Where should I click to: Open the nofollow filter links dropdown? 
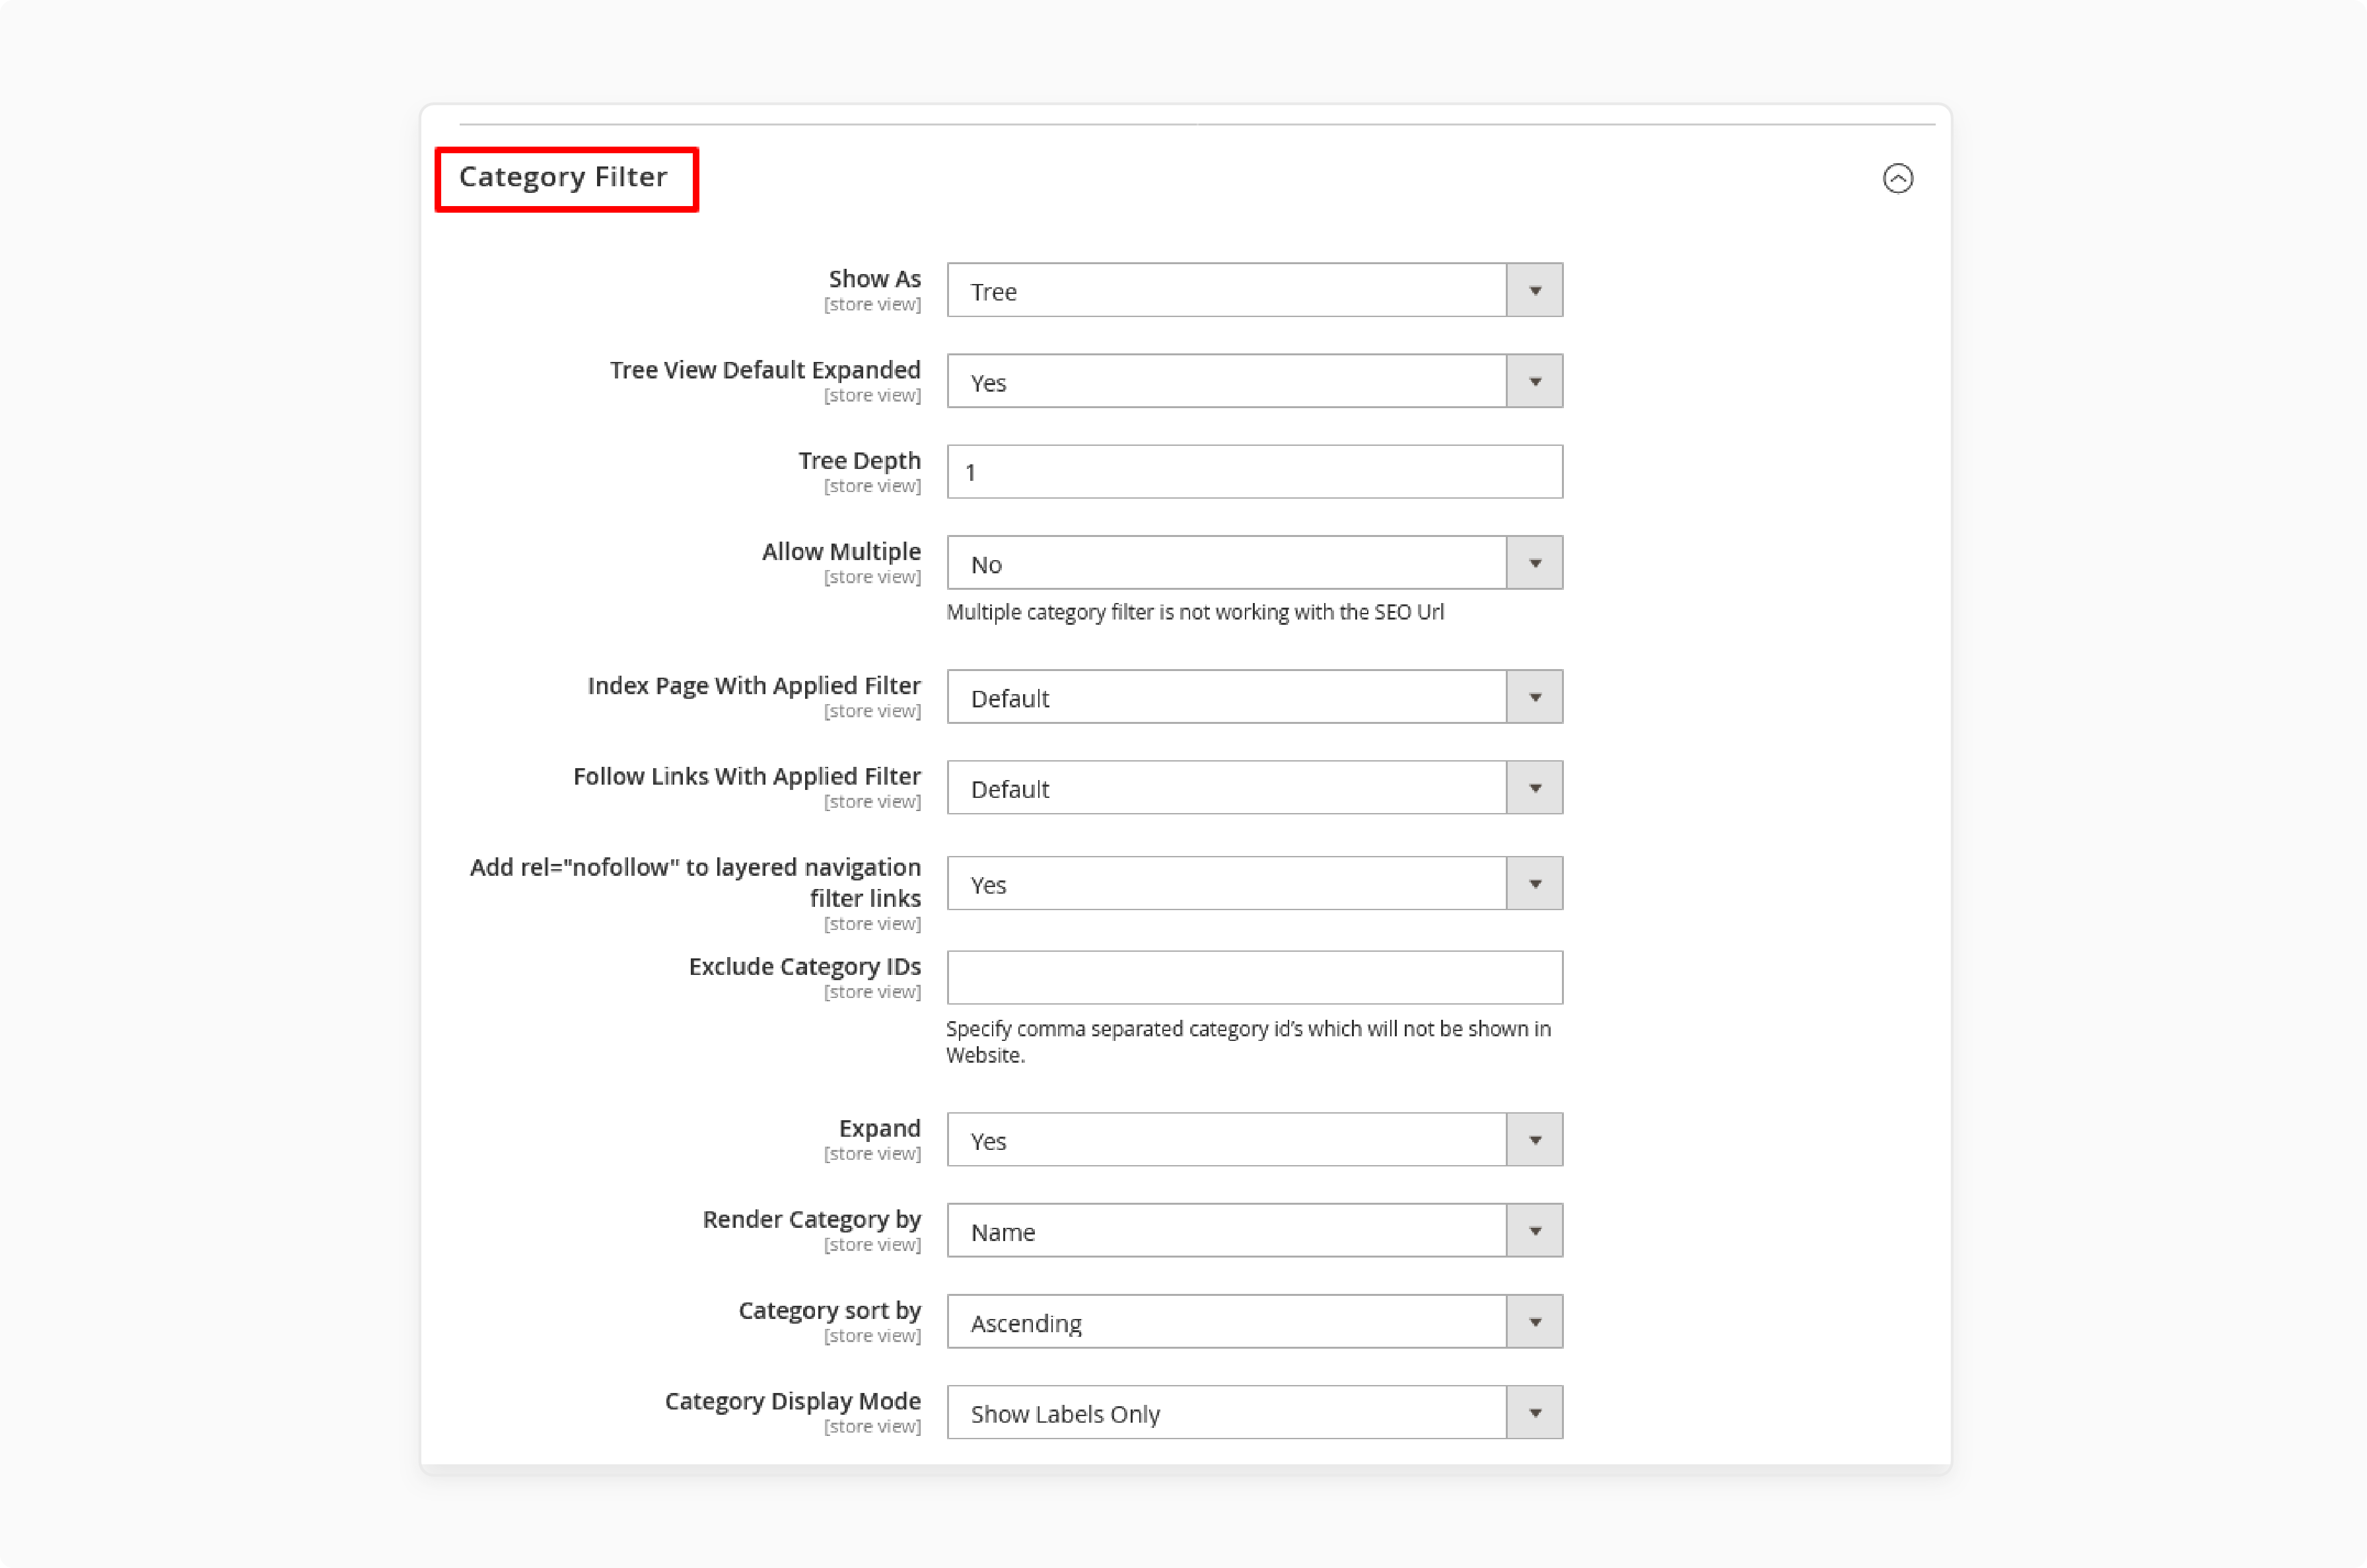point(1254,884)
